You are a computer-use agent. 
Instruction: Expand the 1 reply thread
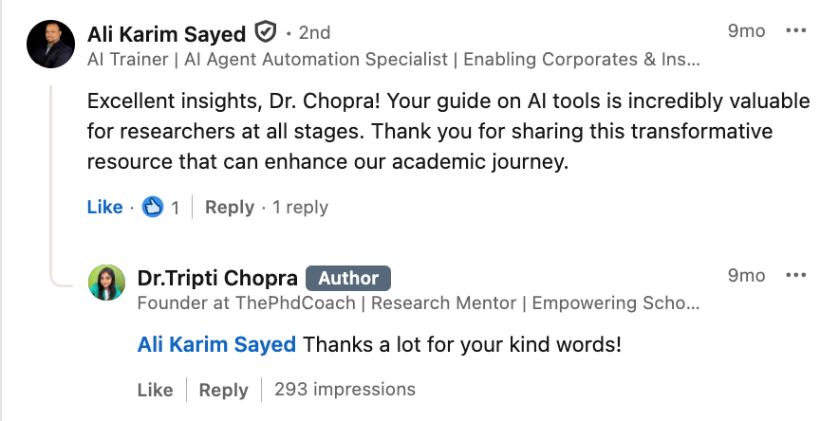coord(300,207)
